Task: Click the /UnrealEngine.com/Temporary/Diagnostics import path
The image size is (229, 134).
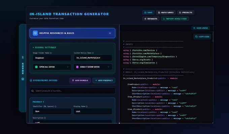Action: [x=153, y=57]
